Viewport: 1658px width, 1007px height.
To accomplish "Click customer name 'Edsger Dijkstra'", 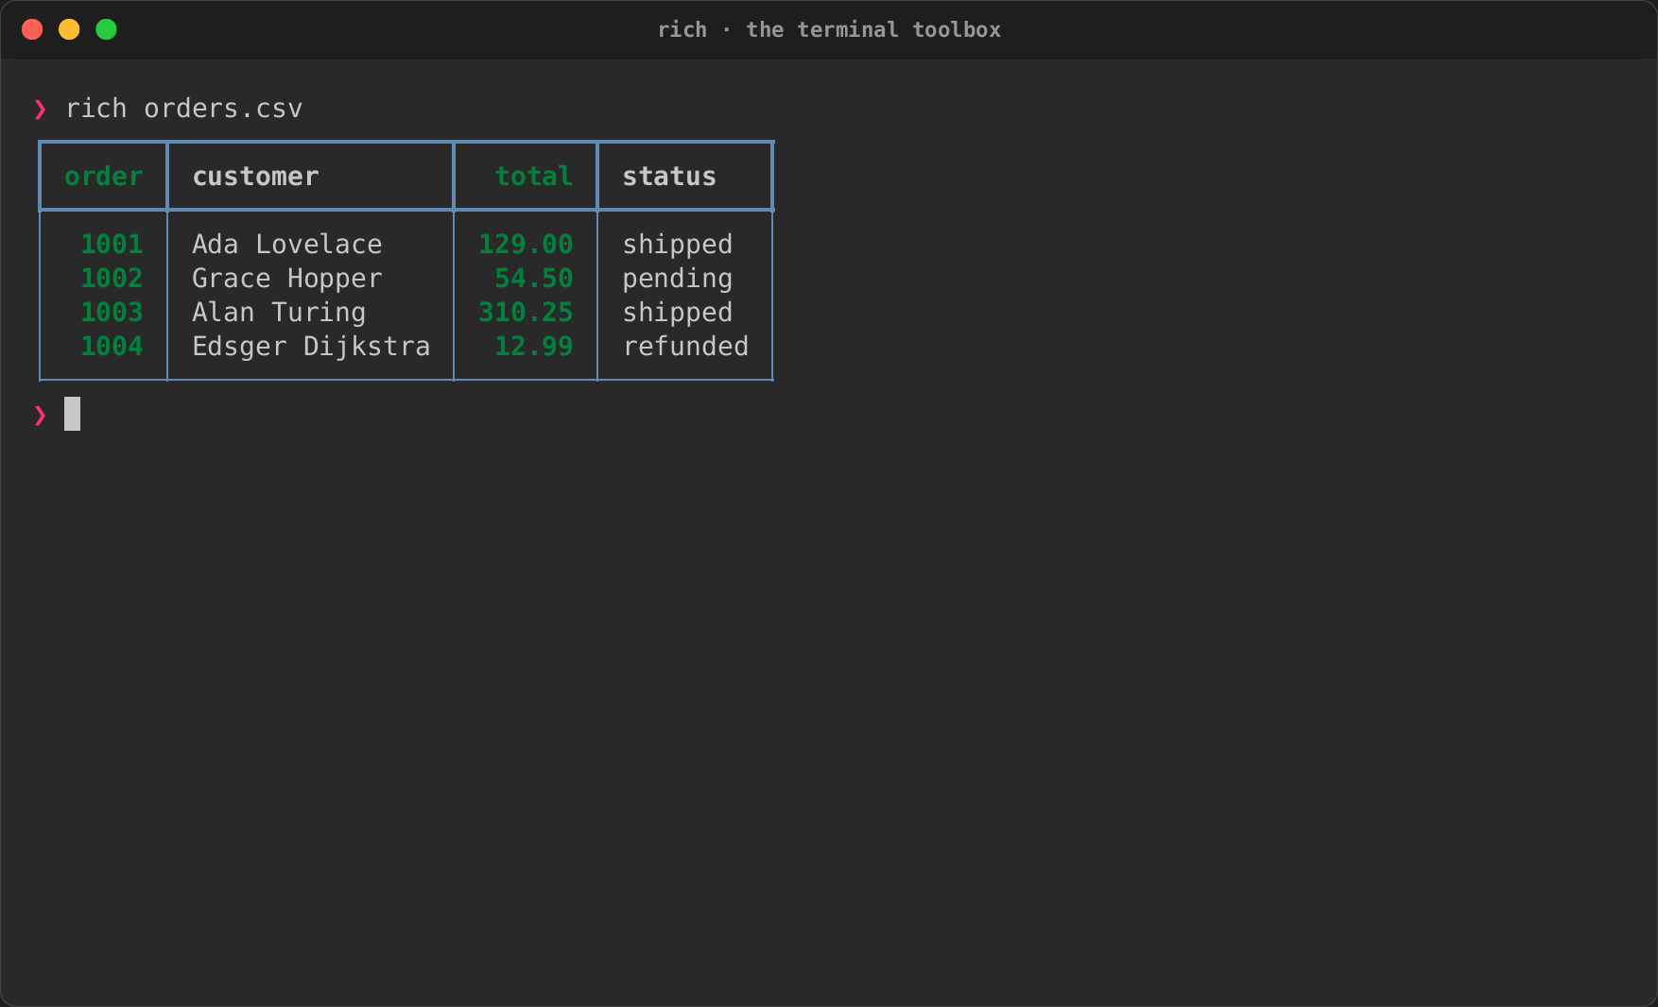I will [x=311, y=347].
